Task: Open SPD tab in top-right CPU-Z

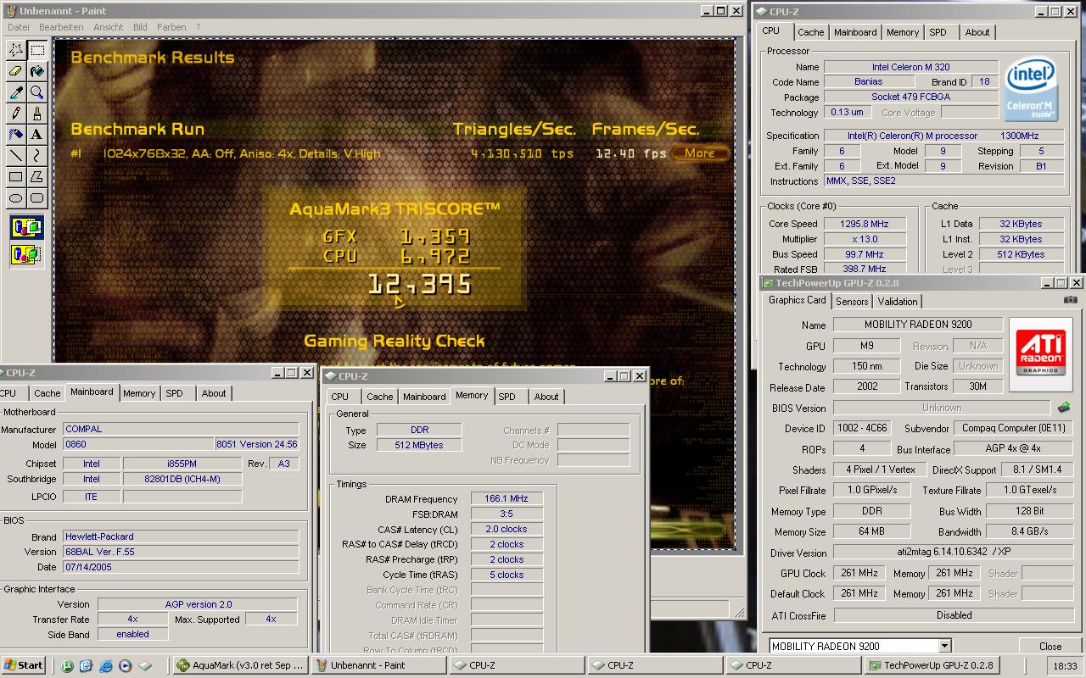Action: coord(938,32)
